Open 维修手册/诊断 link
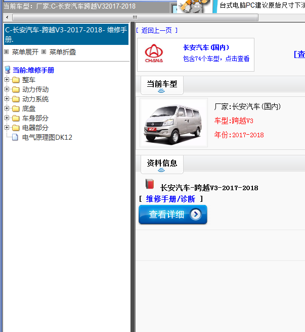305x332 pixels. click(x=170, y=199)
